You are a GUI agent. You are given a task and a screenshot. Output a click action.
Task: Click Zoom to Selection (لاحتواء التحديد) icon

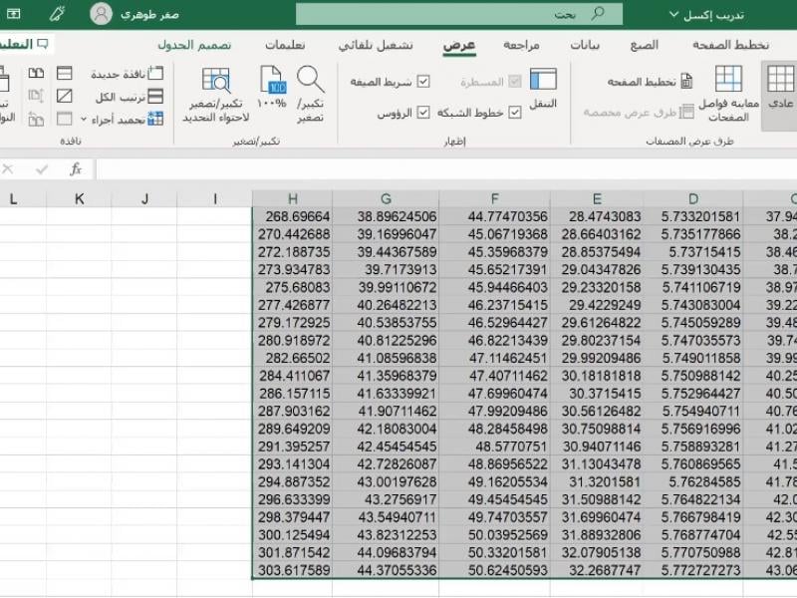[x=216, y=90]
